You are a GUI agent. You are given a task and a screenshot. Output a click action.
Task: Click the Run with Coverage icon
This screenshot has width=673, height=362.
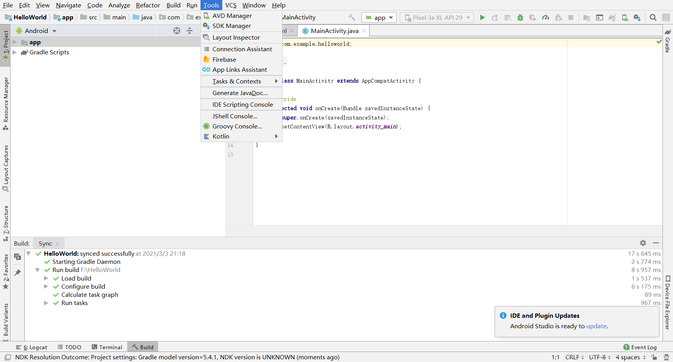pyautogui.click(x=533, y=17)
